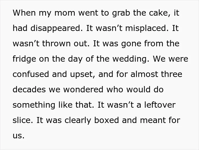This screenshot has width=199, height=150.
Task: Click the word "disappeared." in the second line
Action: pos(57,29)
